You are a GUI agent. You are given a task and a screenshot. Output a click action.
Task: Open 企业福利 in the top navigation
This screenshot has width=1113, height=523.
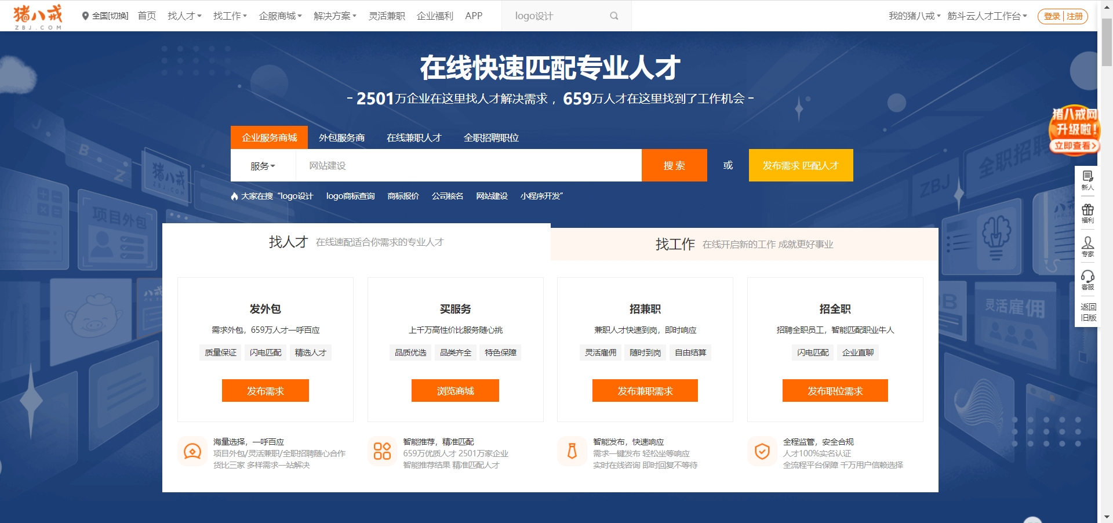pyautogui.click(x=435, y=16)
